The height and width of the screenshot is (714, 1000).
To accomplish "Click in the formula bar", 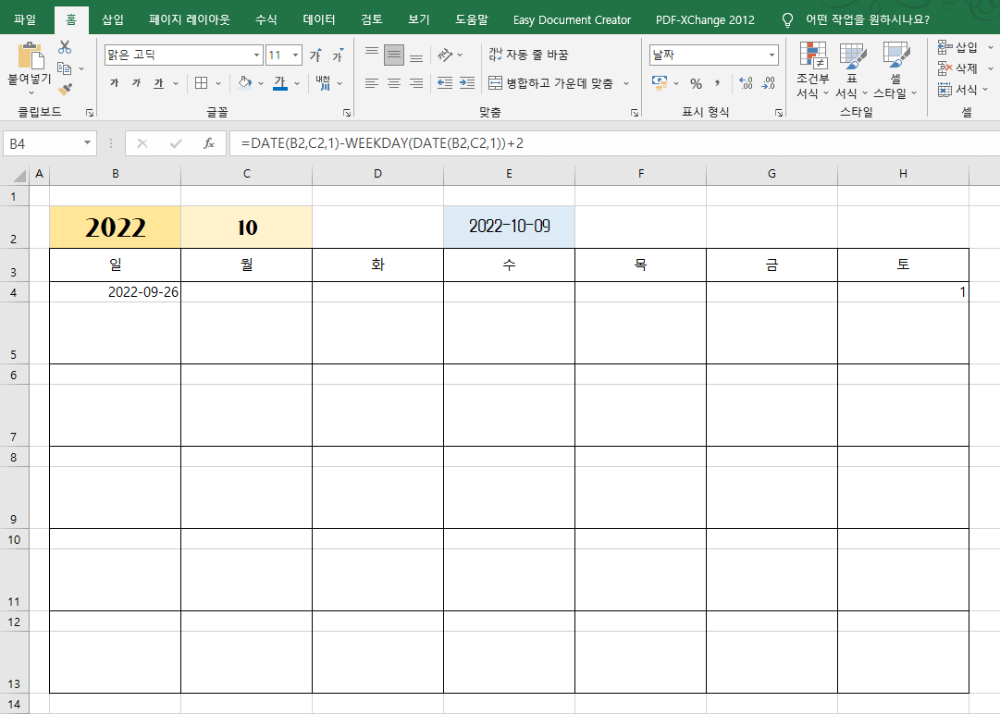I will coord(615,143).
